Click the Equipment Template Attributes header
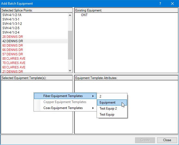 (x=126, y=78)
